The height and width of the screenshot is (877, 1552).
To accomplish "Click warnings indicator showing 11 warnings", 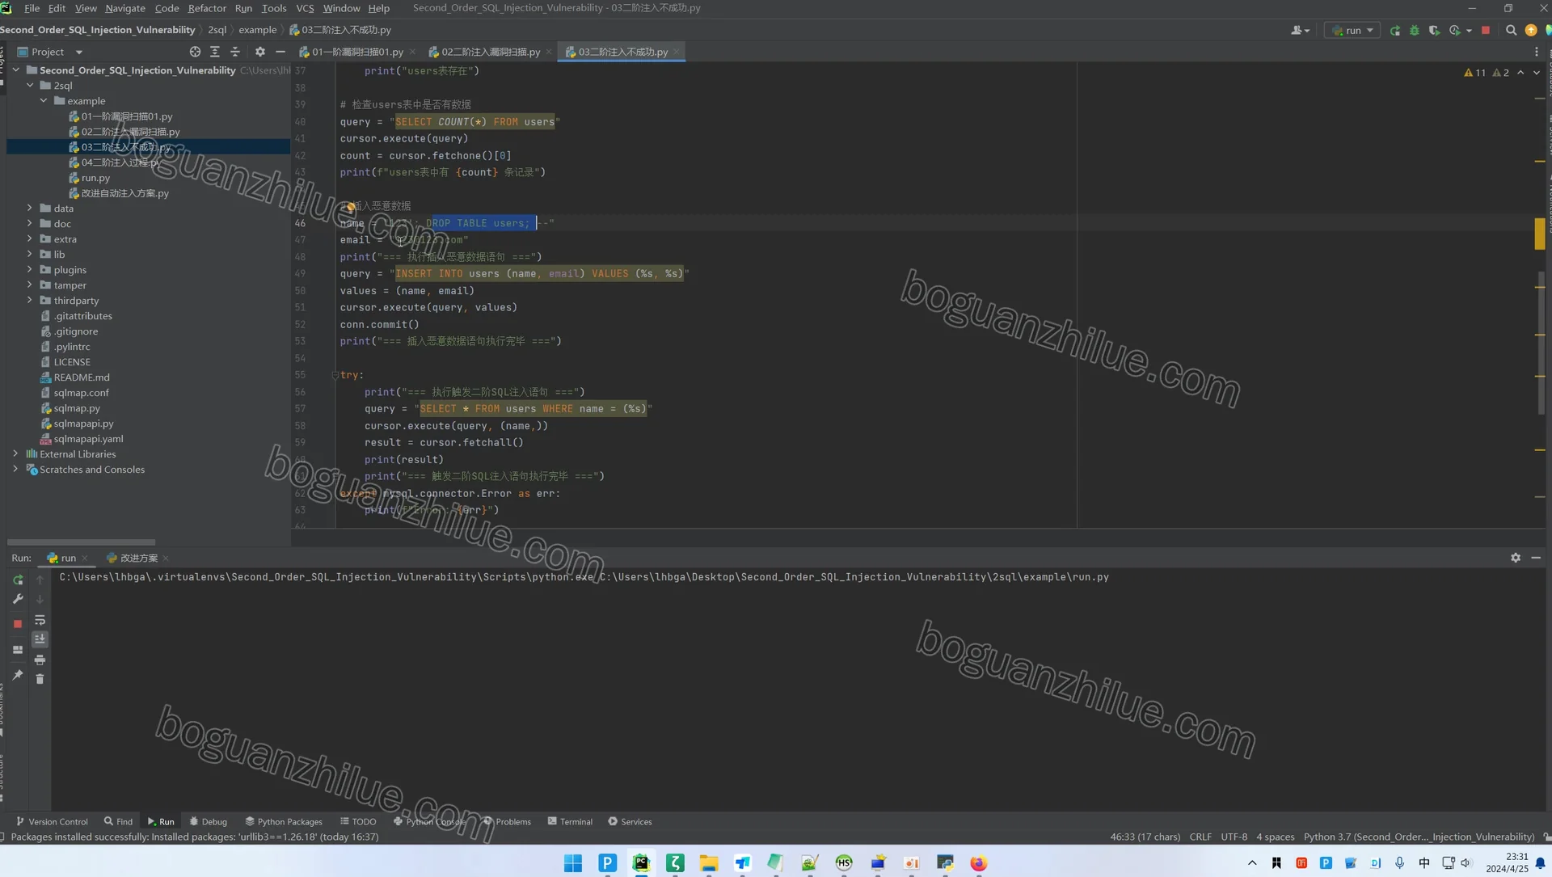I will [1475, 73].
